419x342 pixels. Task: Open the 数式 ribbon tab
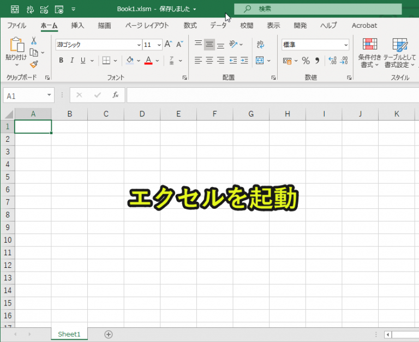(x=190, y=25)
